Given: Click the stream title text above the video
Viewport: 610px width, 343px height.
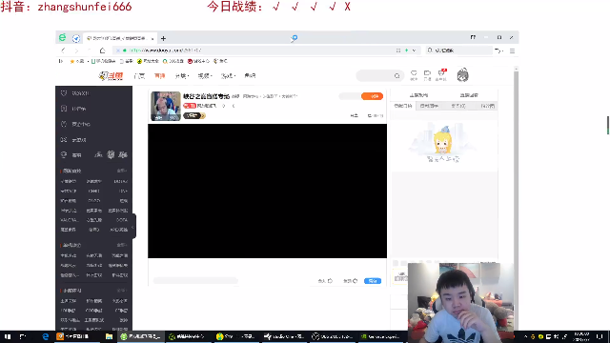Looking at the screenshot, I should point(207,96).
